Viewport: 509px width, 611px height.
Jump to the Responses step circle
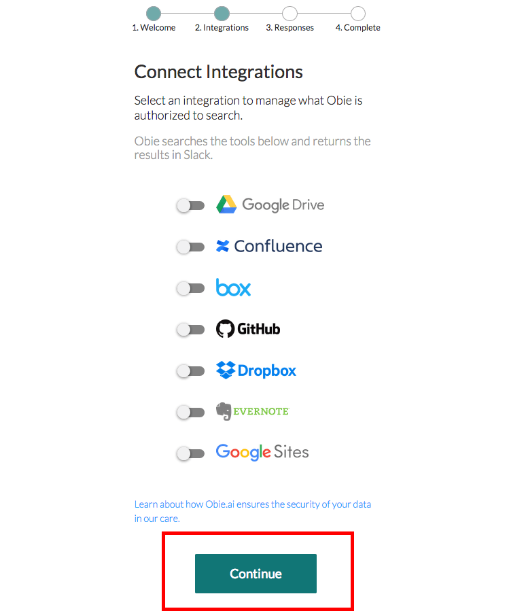click(289, 14)
